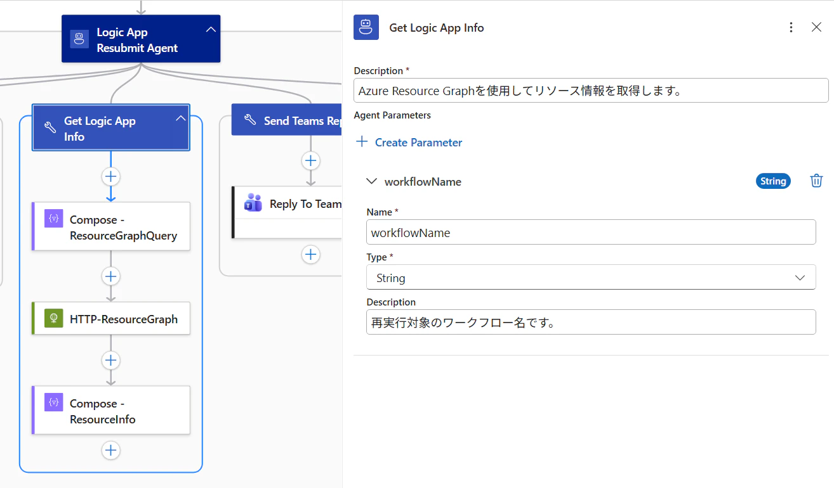
Task: Open the Compose - ResourceInfo action
Action: coord(111,411)
